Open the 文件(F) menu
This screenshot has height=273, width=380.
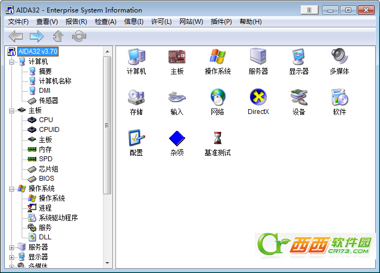pos(18,22)
